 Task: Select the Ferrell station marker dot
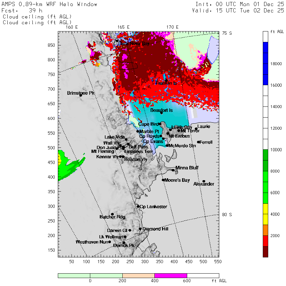(198, 142)
